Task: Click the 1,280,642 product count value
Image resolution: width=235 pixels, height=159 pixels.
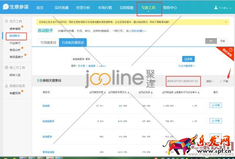Action: (168, 106)
